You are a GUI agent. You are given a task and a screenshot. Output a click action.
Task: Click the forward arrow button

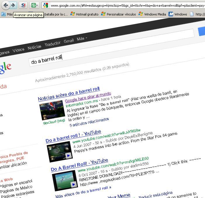coord(13,5)
